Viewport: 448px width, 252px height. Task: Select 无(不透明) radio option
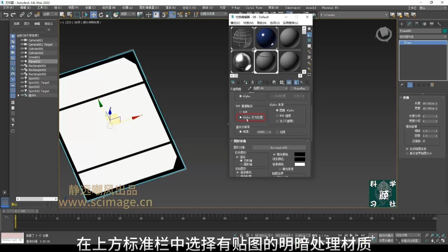click(277, 121)
